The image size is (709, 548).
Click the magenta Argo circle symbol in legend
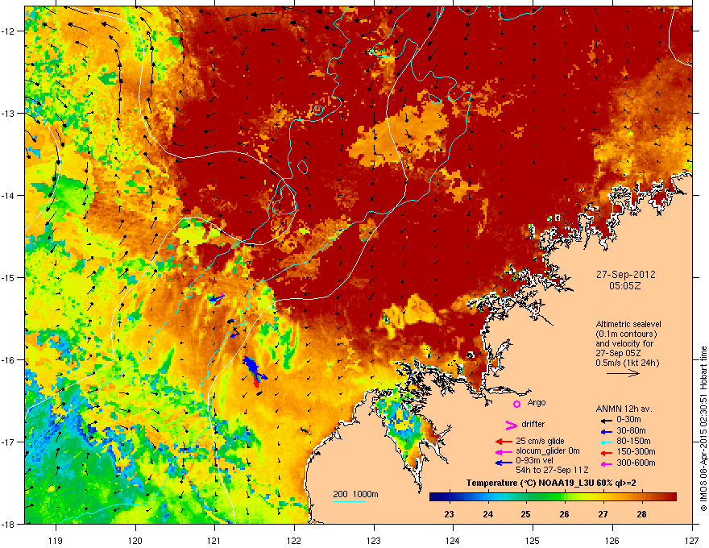click(x=516, y=404)
